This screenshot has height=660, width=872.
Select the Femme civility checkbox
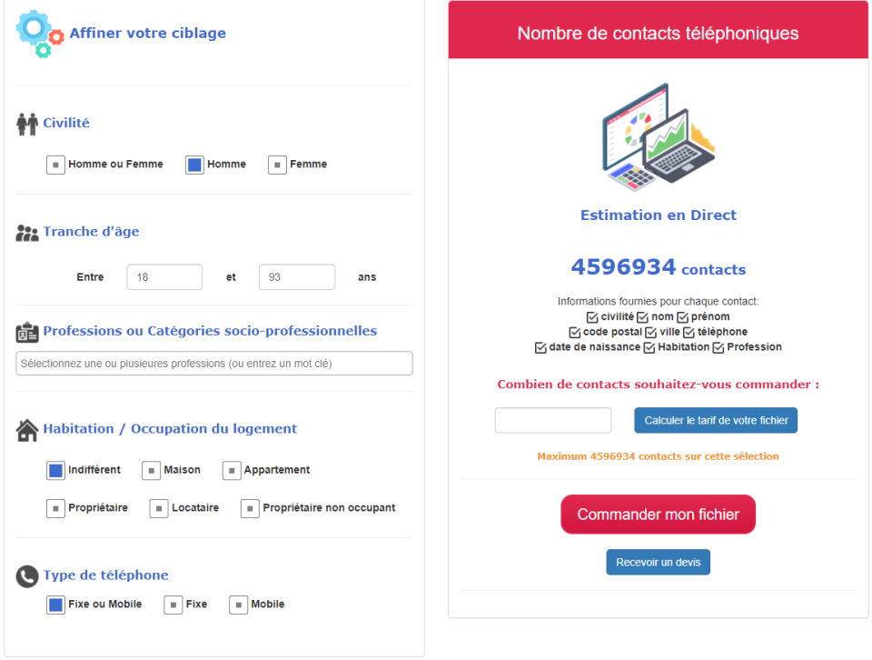click(277, 165)
